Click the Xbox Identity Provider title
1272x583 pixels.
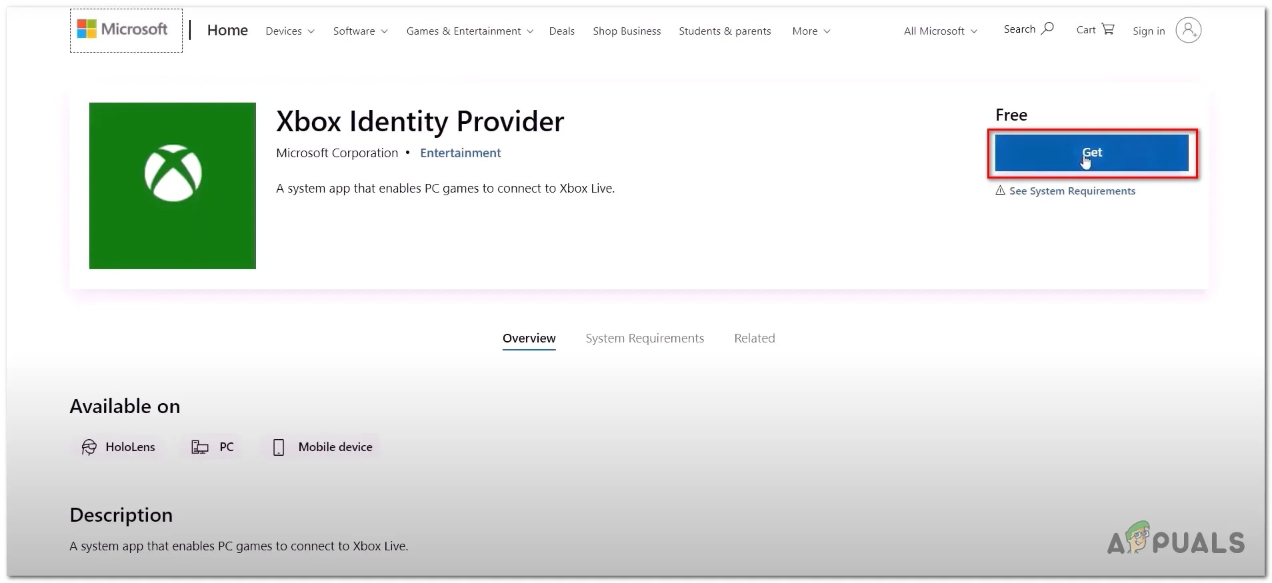(420, 121)
